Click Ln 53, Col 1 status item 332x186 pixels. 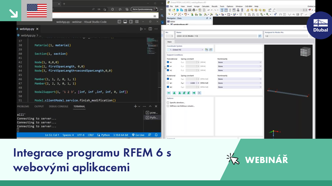[52, 135]
